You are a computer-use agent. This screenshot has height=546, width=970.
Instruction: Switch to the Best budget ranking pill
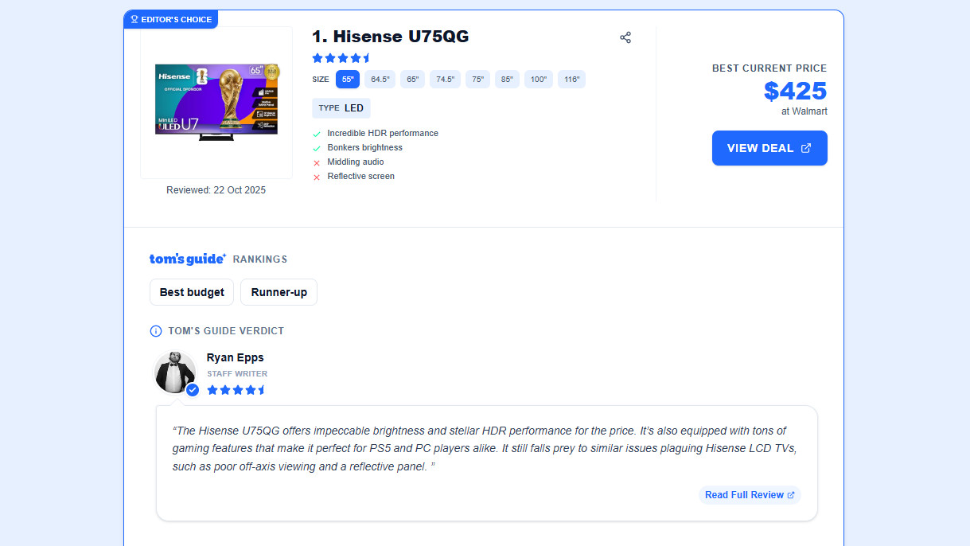coord(191,292)
